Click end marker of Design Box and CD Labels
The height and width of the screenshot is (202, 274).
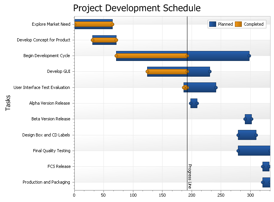pos(256,135)
